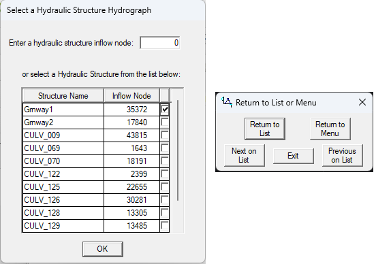376x264 pixels.
Task: Select the CULV_125 name cell
Action: (x=63, y=187)
